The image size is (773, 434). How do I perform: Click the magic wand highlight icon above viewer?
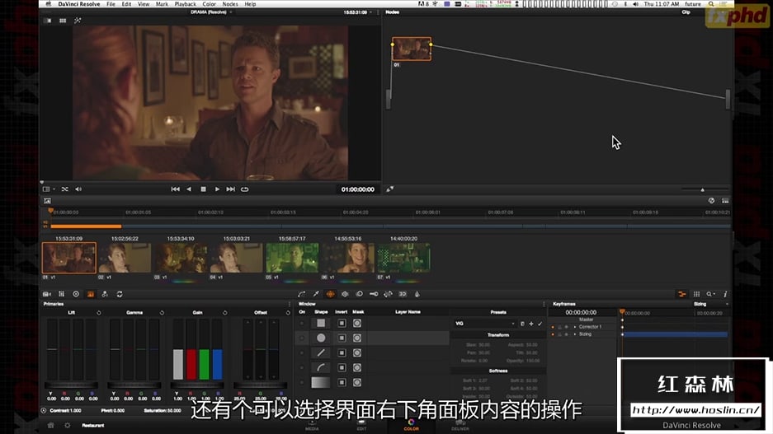[x=78, y=21]
